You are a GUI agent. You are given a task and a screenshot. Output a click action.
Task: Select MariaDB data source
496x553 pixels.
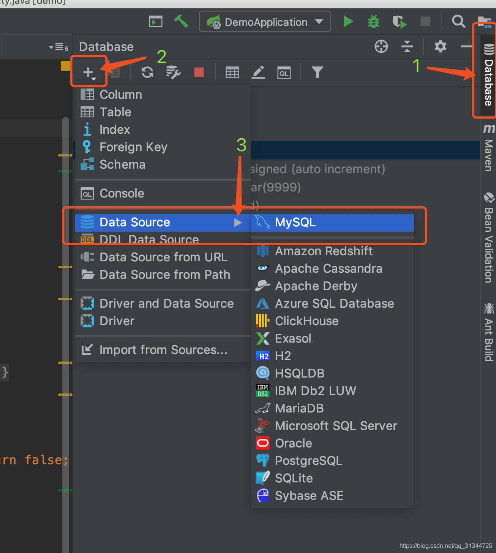pyautogui.click(x=332, y=408)
